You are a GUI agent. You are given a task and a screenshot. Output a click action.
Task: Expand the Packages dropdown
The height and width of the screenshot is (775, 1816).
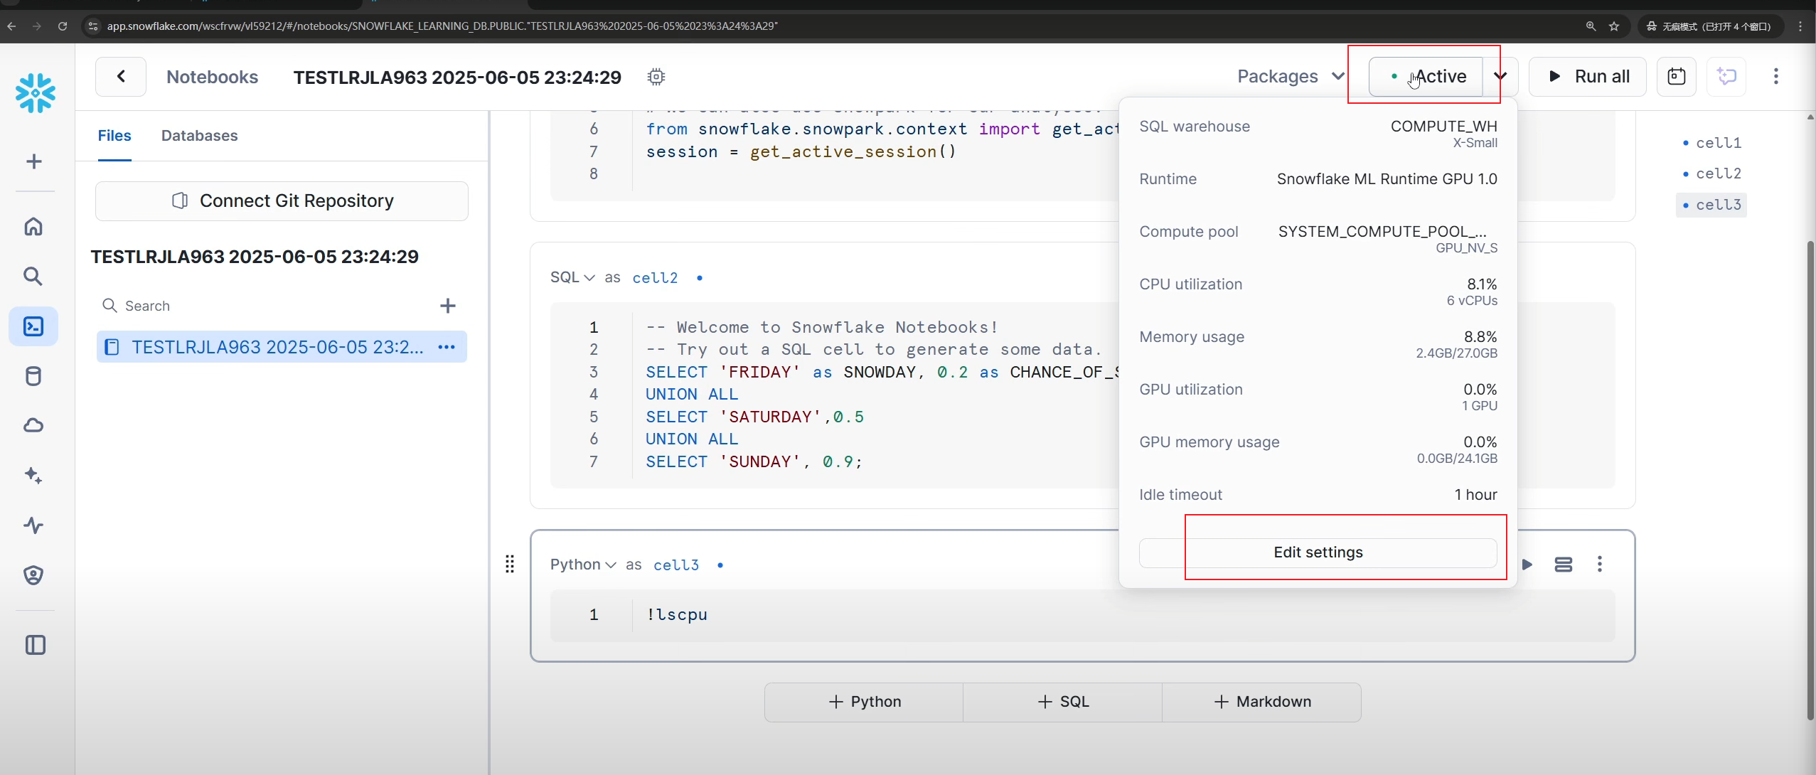click(1291, 76)
